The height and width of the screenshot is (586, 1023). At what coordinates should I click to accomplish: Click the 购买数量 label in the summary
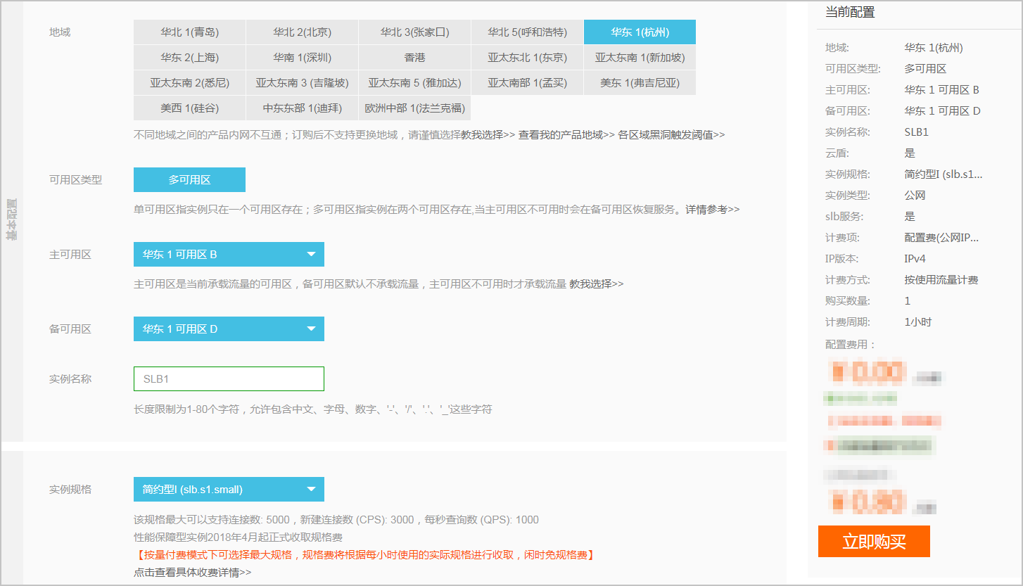[x=847, y=301]
